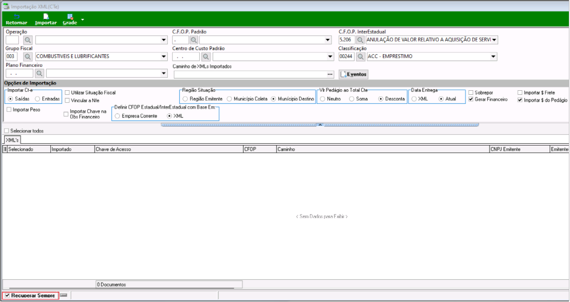The height and width of the screenshot is (302, 570).
Task: Browse XML path using ellipsis button
Action: tap(330, 75)
